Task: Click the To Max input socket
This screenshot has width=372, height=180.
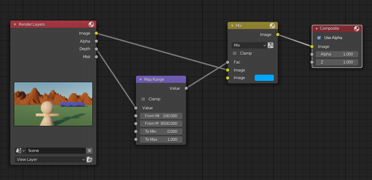Action: click(x=136, y=139)
